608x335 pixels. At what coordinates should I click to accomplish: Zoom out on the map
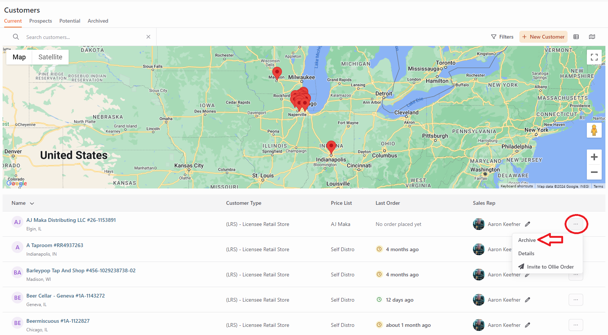pos(594,172)
